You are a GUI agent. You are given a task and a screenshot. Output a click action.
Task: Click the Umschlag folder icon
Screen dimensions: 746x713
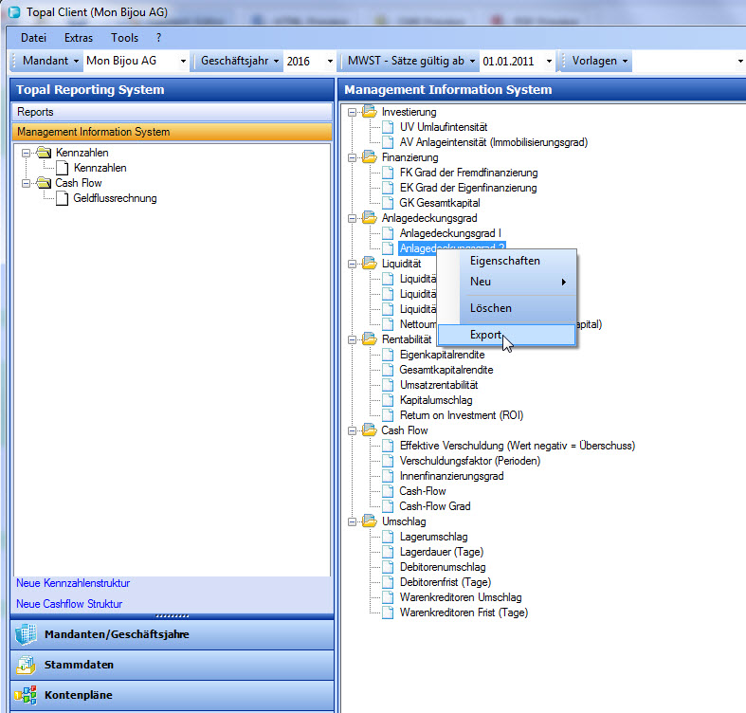pyautogui.click(x=370, y=521)
